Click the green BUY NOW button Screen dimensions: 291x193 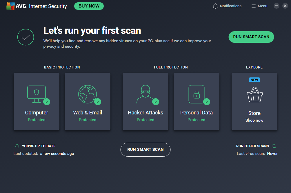pyautogui.click(x=89, y=6)
